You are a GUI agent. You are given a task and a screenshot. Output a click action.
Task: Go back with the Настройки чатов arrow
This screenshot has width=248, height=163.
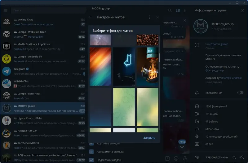[90, 17]
